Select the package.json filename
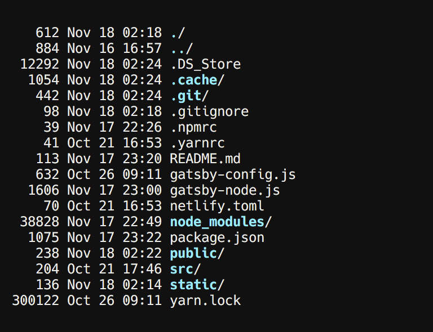 point(217,238)
